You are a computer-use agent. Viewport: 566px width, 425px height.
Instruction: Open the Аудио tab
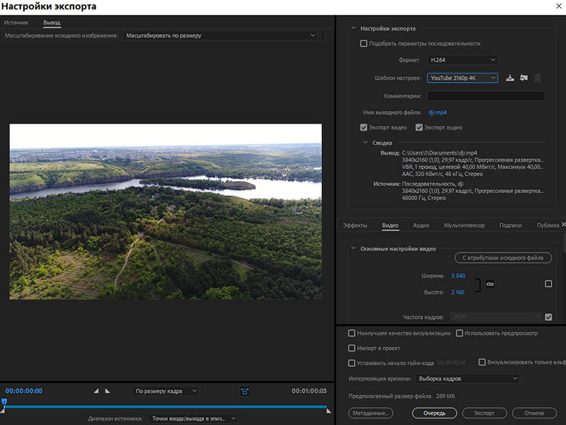(421, 225)
